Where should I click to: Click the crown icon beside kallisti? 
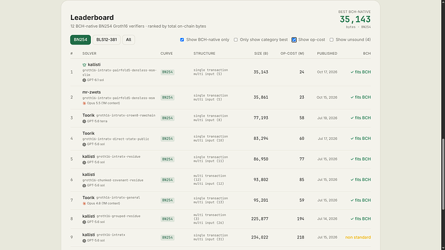(x=84, y=65)
